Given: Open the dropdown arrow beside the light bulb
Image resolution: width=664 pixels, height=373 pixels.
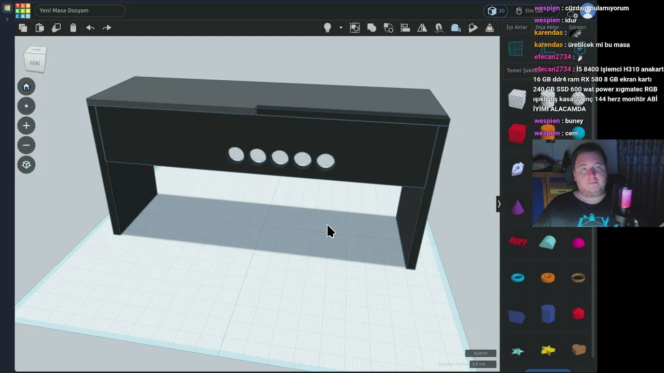Looking at the screenshot, I should 341,28.
